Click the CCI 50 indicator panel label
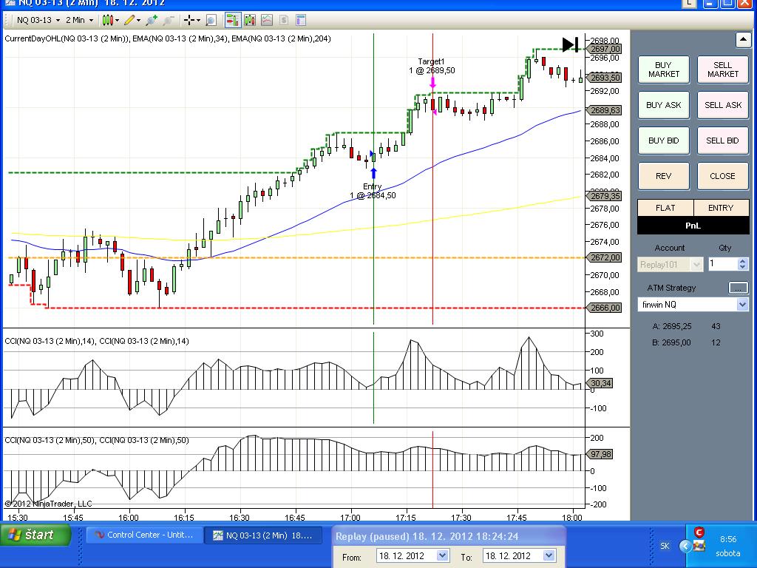This screenshot has width=757, height=568. pyautogui.click(x=97, y=441)
